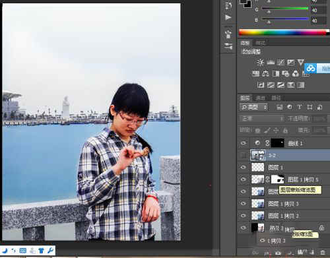This screenshot has width=330, height=258.
Task: Add a Black & White adjustment
Action: 276,73
